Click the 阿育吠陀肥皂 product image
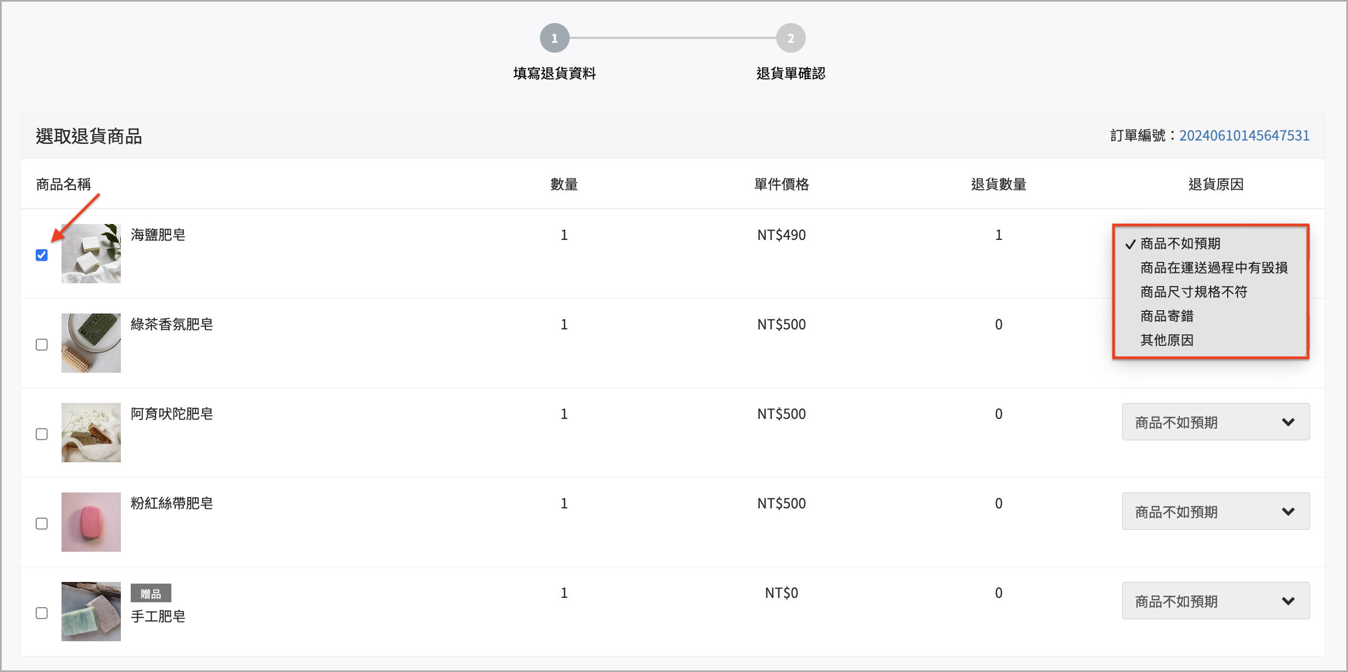The height and width of the screenshot is (672, 1348). (x=91, y=432)
